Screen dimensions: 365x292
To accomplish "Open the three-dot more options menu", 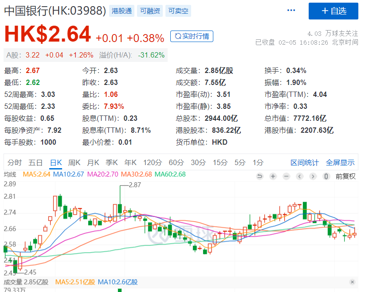I will [x=291, y=10].
